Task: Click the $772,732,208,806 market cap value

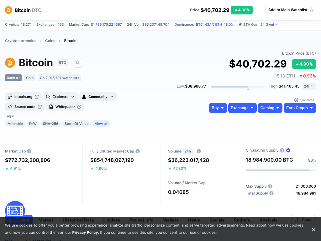Action: coord(28,160)
